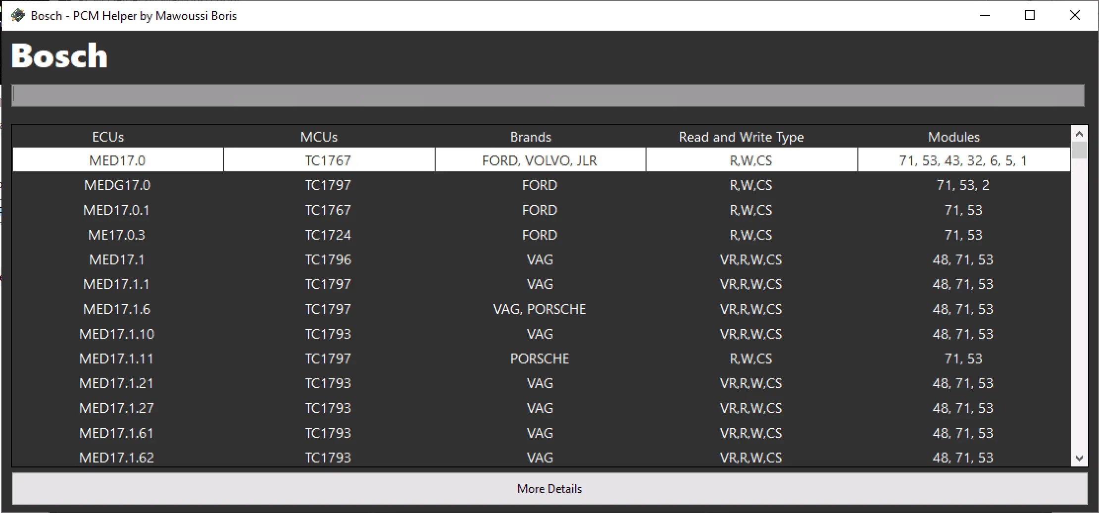Viewport: 1099px width, 513px height.
Task: Click the VAG, PORSCHE brands cell
Action: pyautogui.click(x=540, y=309)
